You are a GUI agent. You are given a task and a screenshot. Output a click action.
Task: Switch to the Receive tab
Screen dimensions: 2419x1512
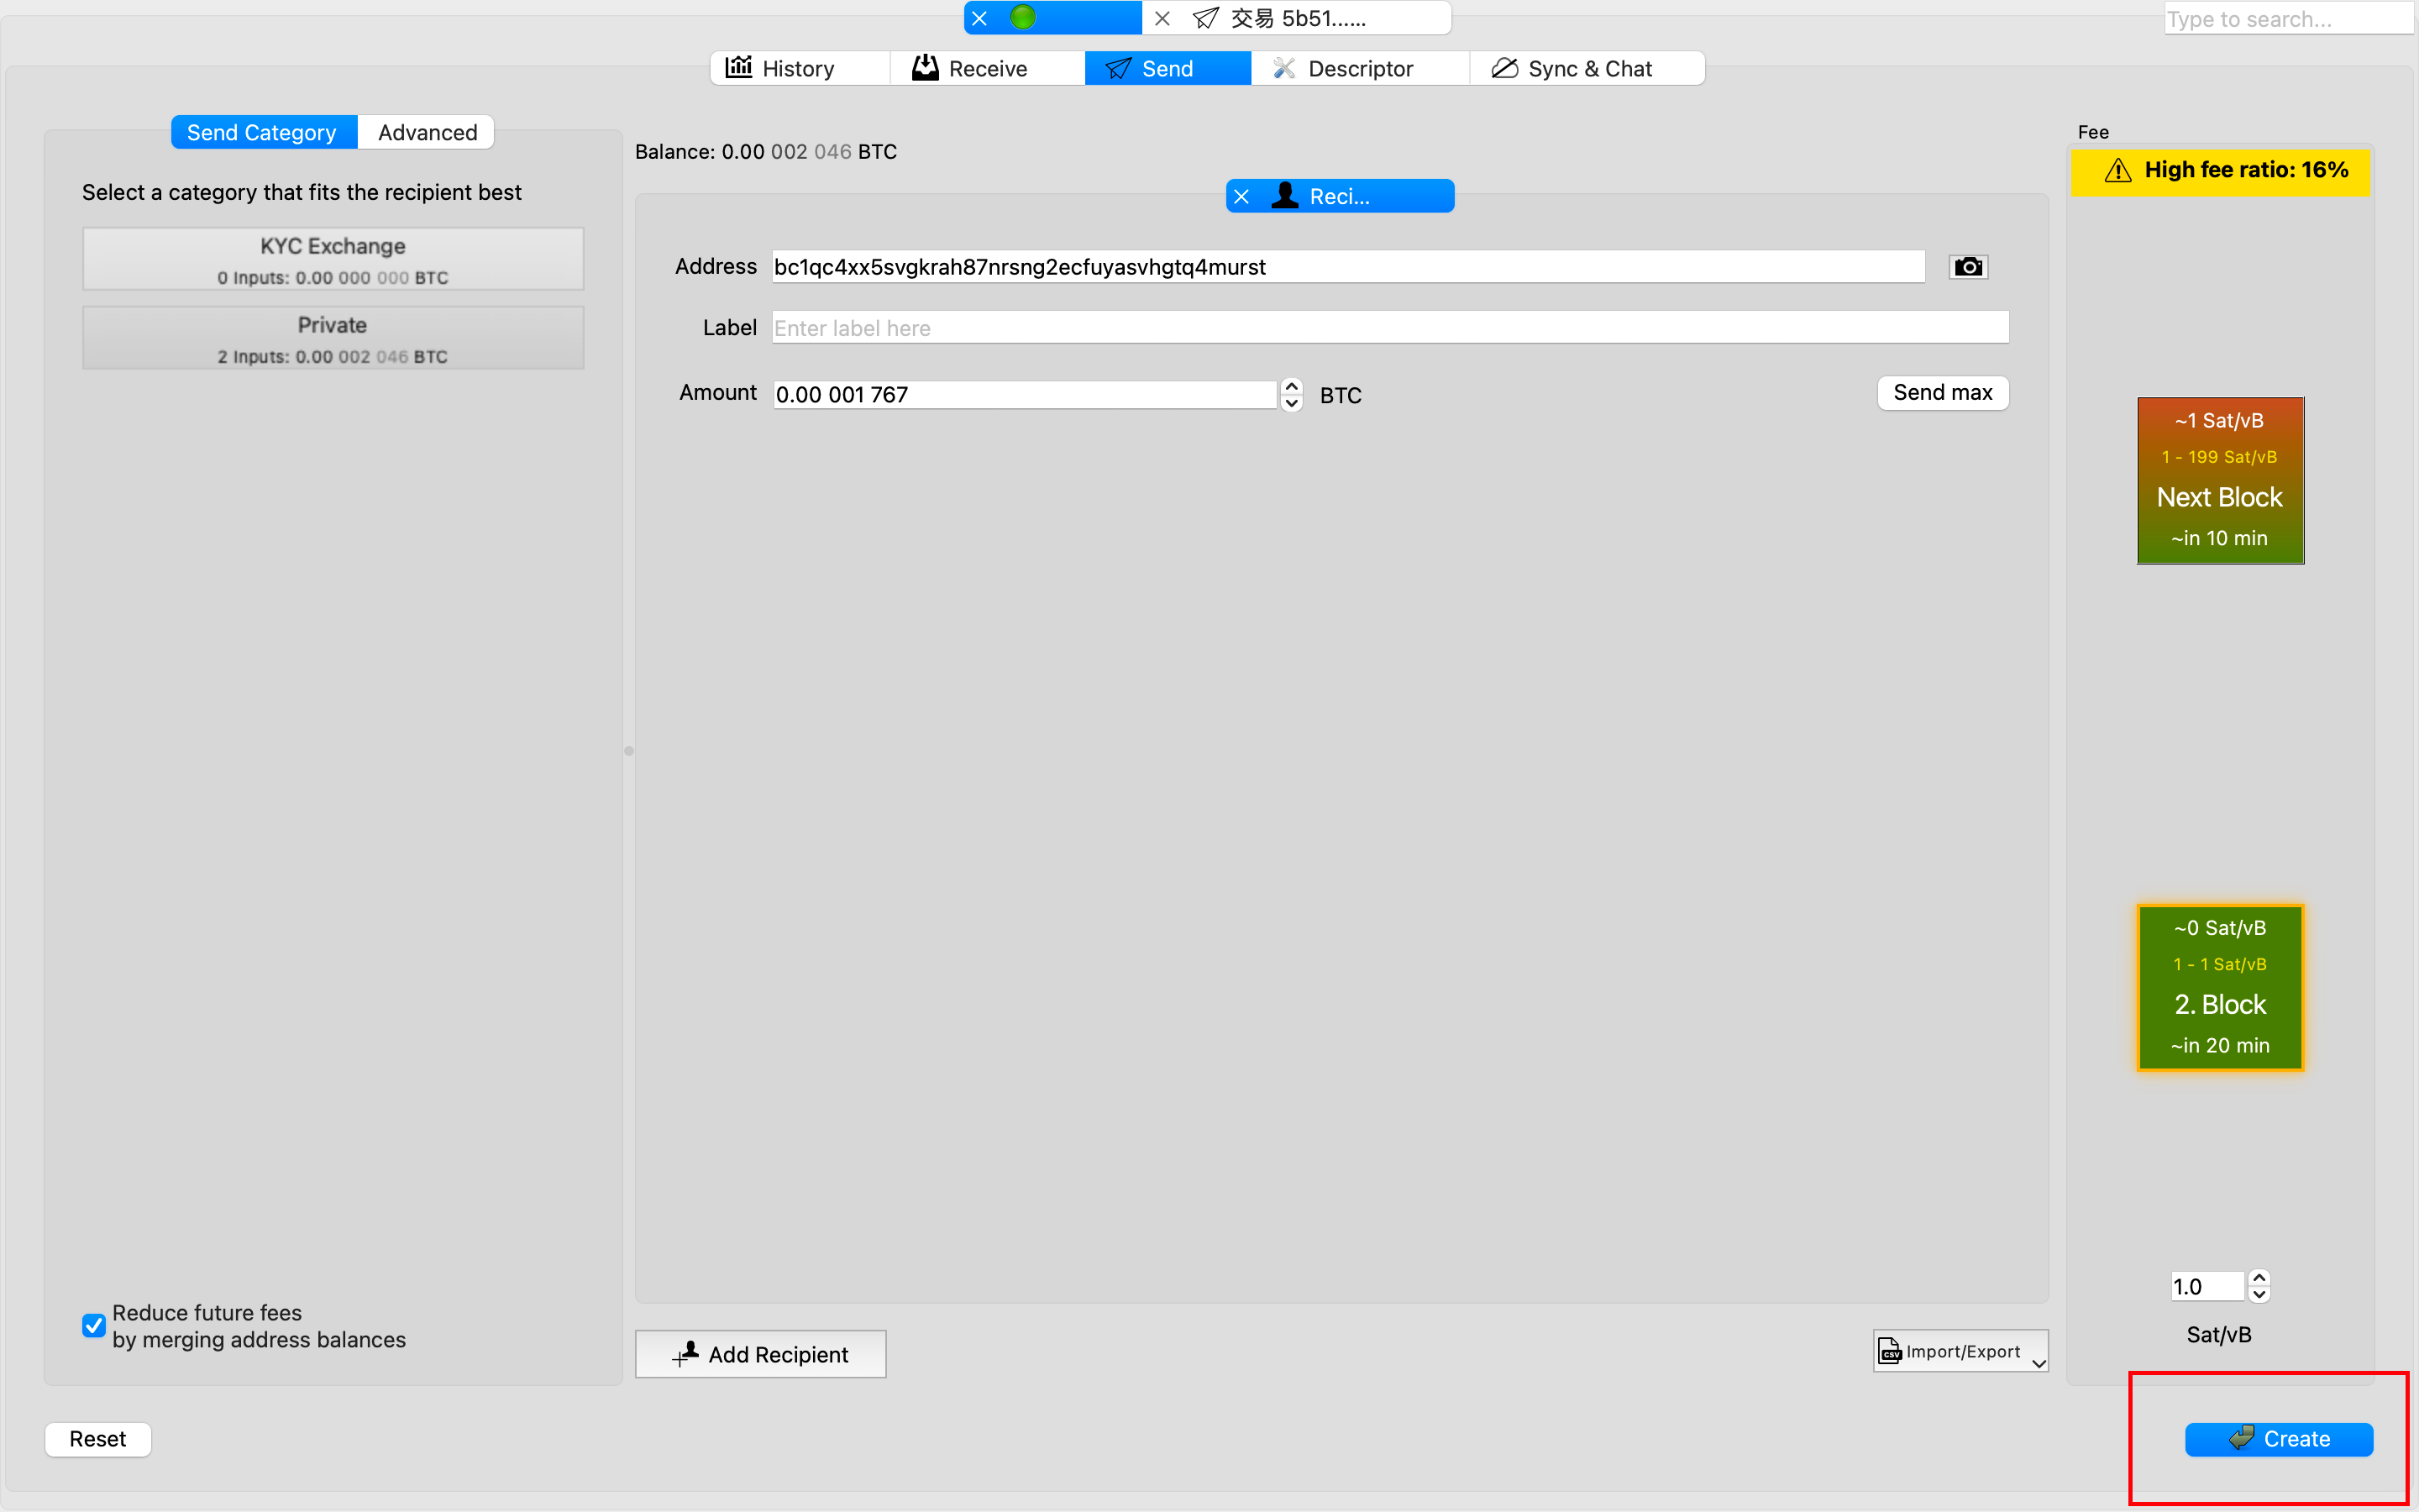click(x=969, y=68)
